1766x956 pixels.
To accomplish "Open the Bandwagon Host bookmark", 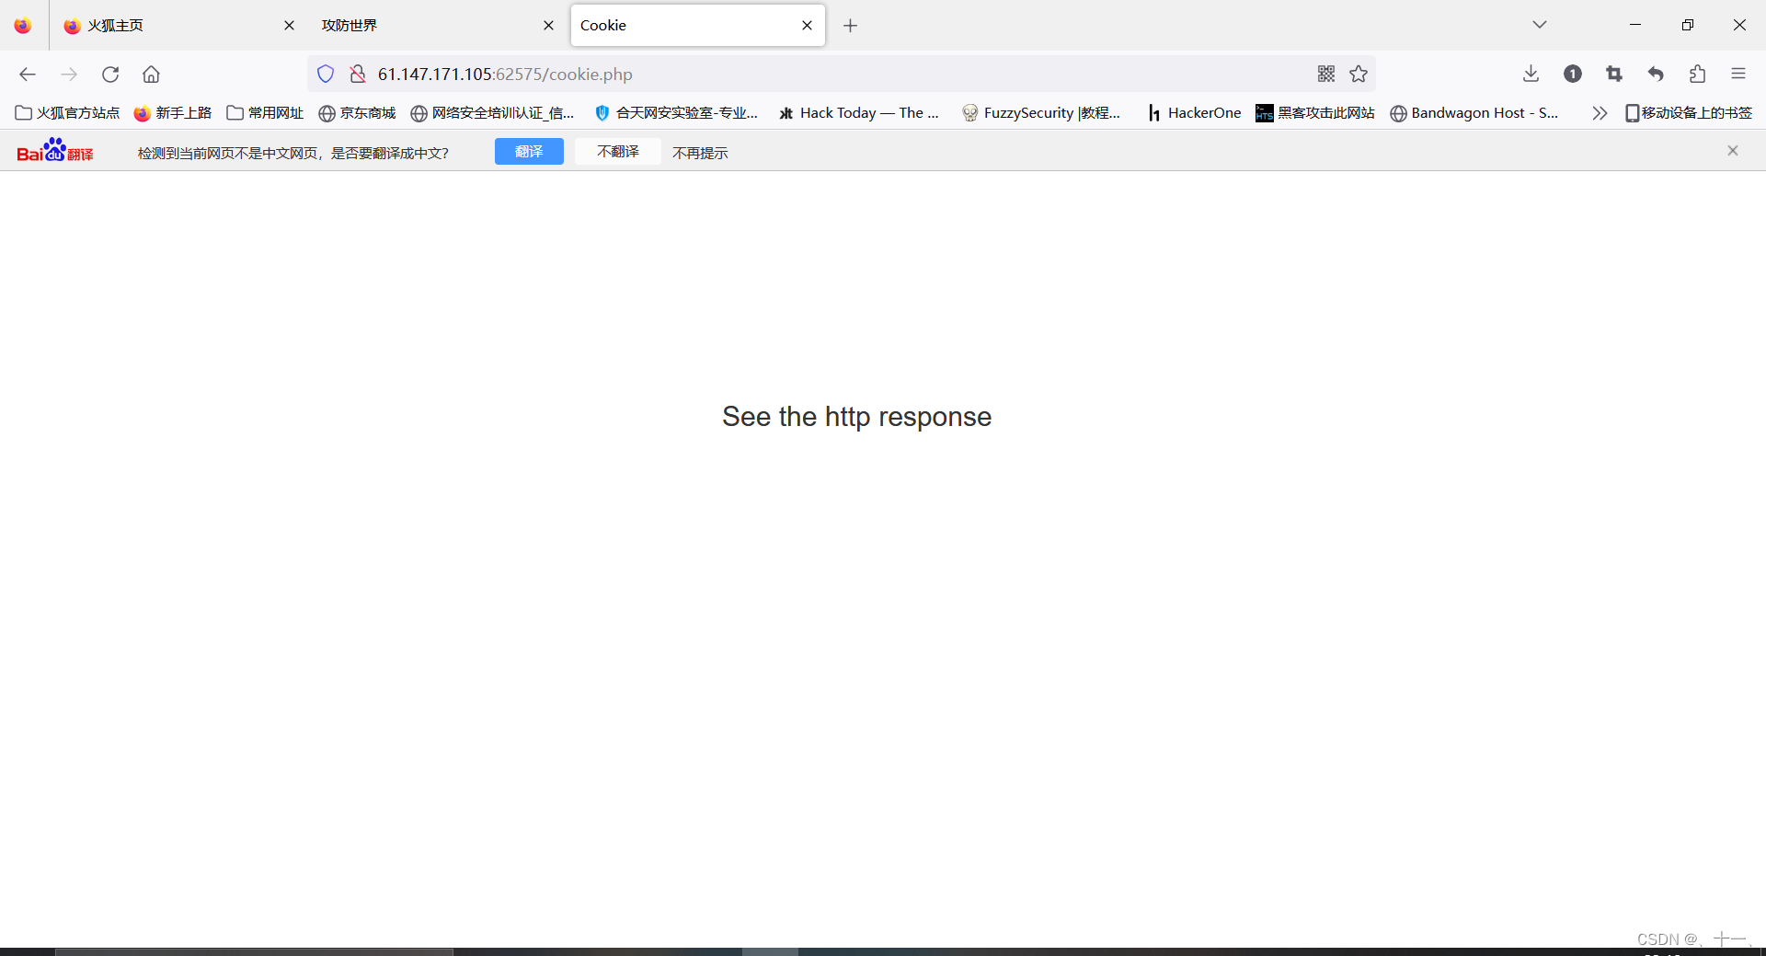I will pyautogui.click(x=1474, y=113).
